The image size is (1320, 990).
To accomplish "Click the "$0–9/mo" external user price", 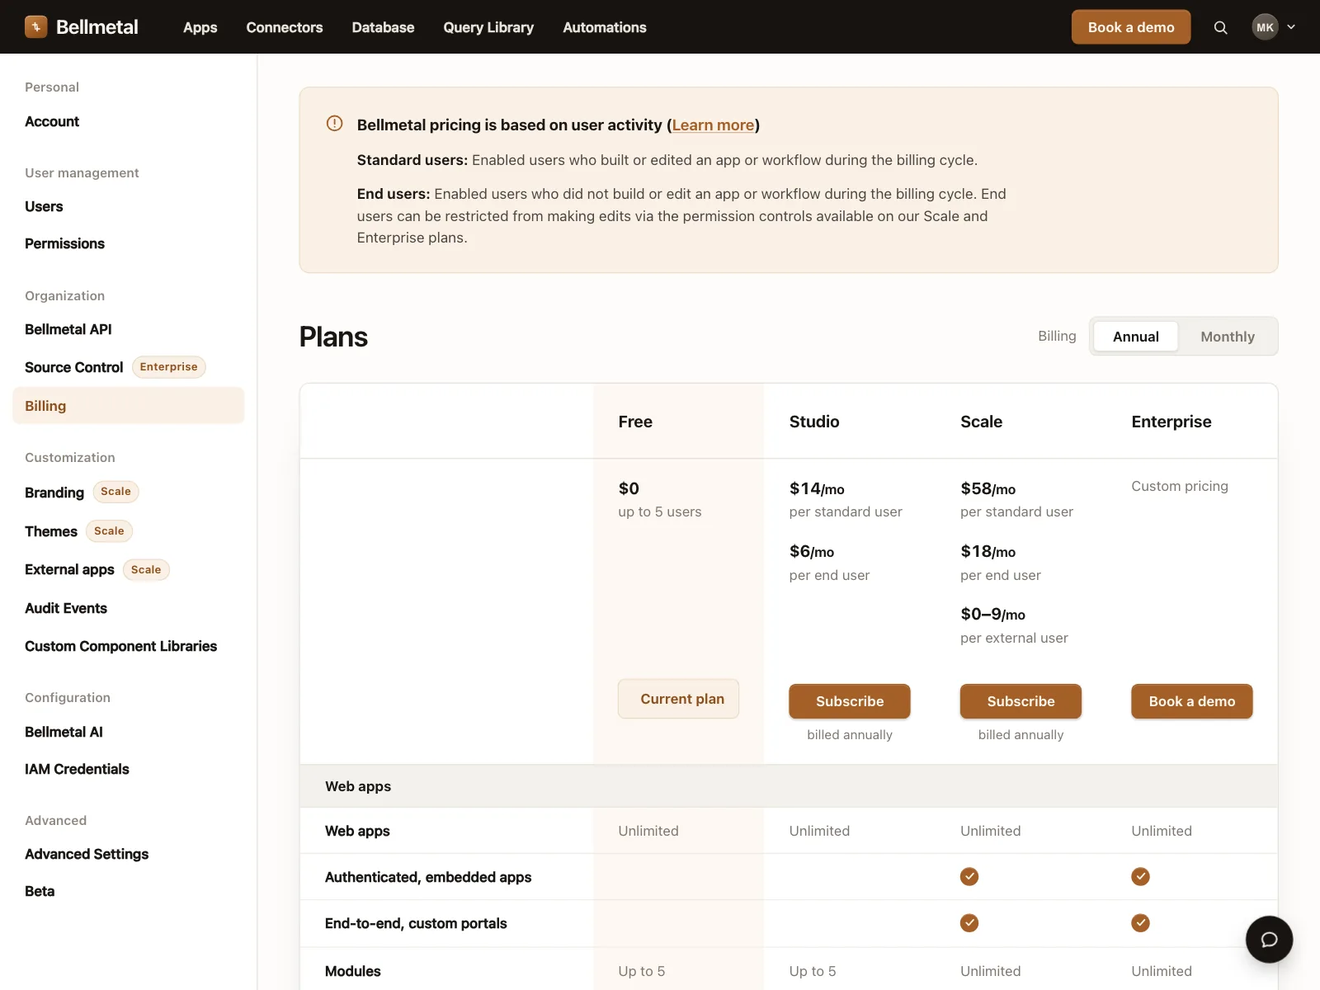I will [x=992, y=614].
